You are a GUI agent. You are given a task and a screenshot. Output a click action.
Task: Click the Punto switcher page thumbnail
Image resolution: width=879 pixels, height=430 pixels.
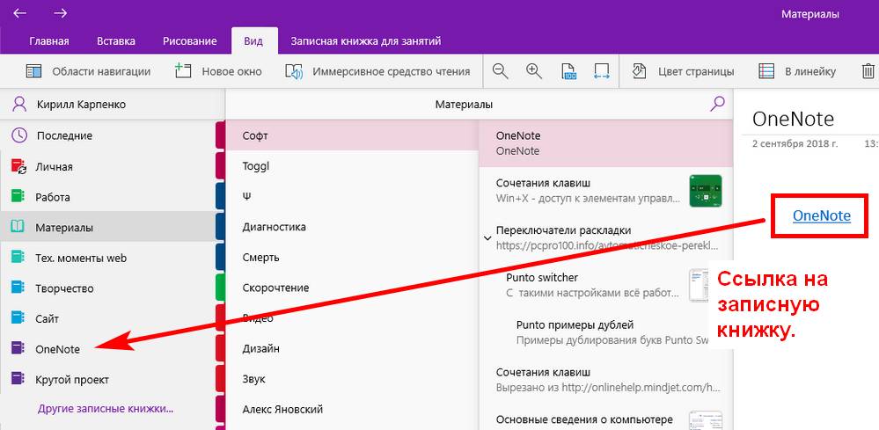[698, 284]
